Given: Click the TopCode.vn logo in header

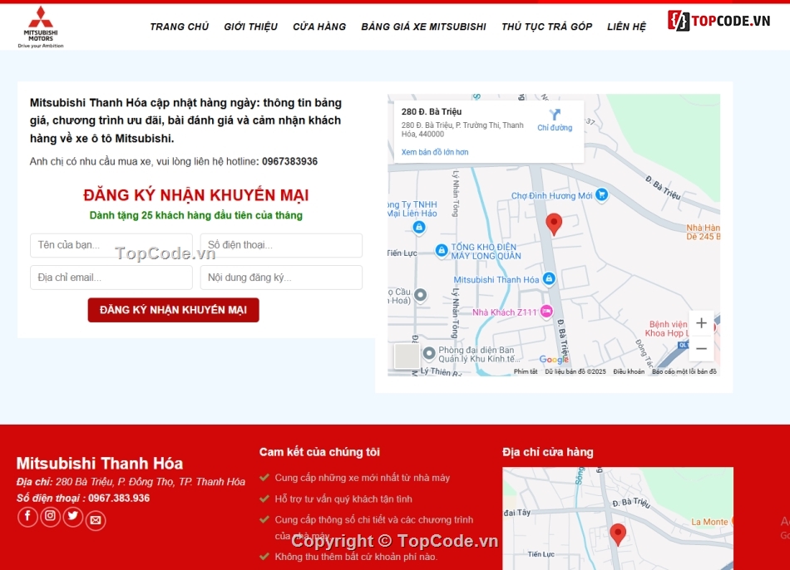Looking at the screenshot, I should click(x=719, y=21).
